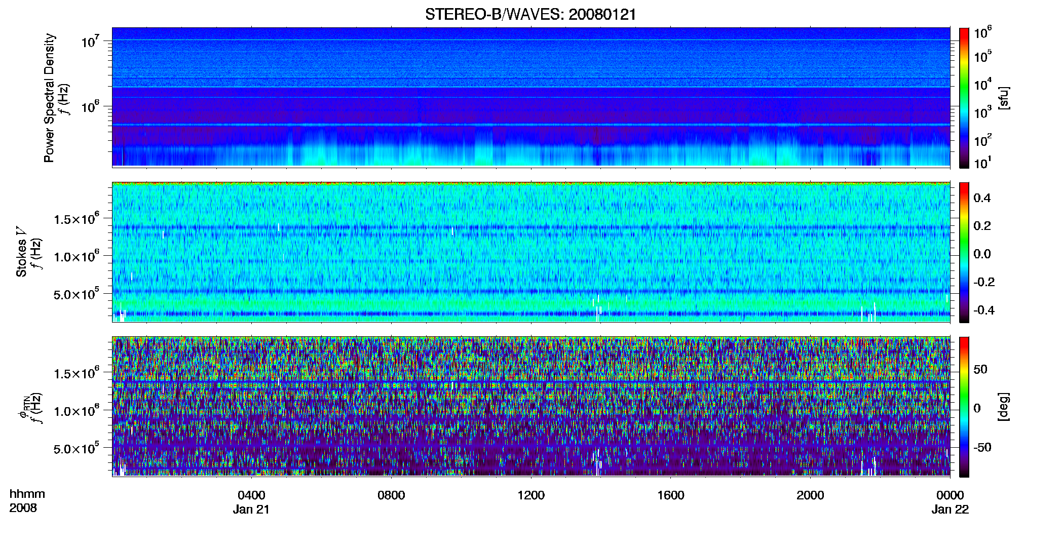
Task: Click the [sfu] colorbar unit label
Action: 1004,98
